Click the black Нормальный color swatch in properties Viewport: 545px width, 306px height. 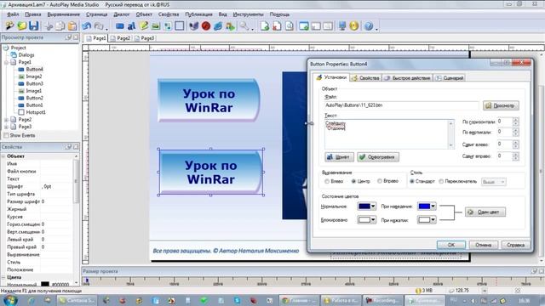45,284
